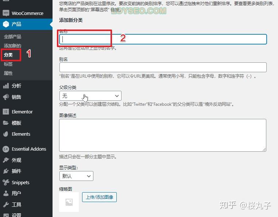Image resolution: width=278 pixels, height=217 pixels.
Task: Click the 设置 icon in sidebar
Action: point(6,215)
